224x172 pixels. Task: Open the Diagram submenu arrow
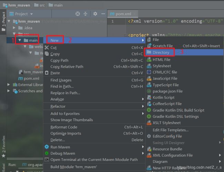click(220, 161)
